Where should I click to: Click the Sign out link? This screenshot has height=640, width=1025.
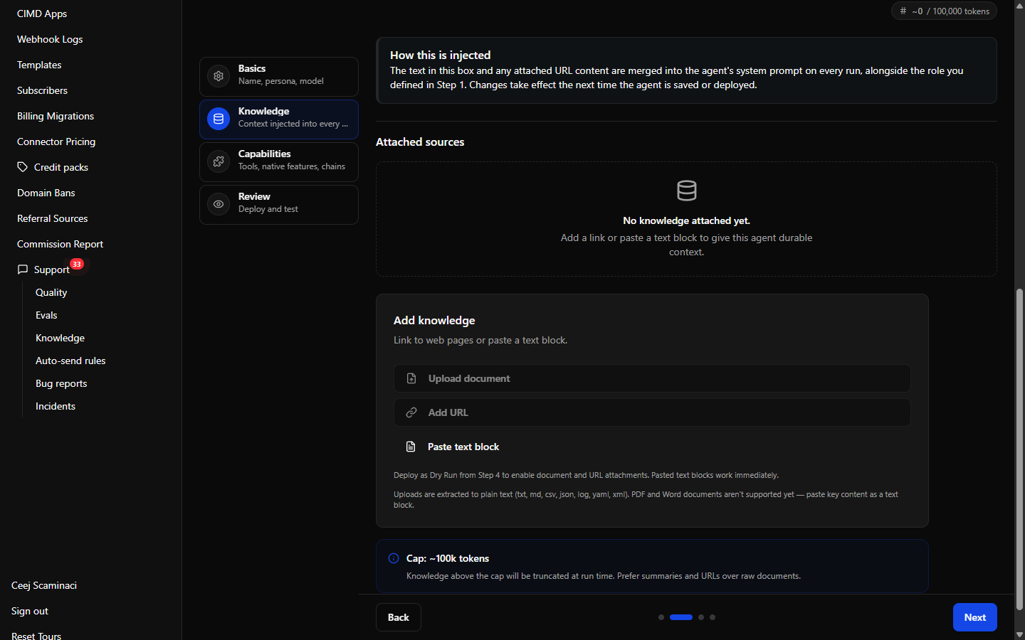[x=30, y=611]
